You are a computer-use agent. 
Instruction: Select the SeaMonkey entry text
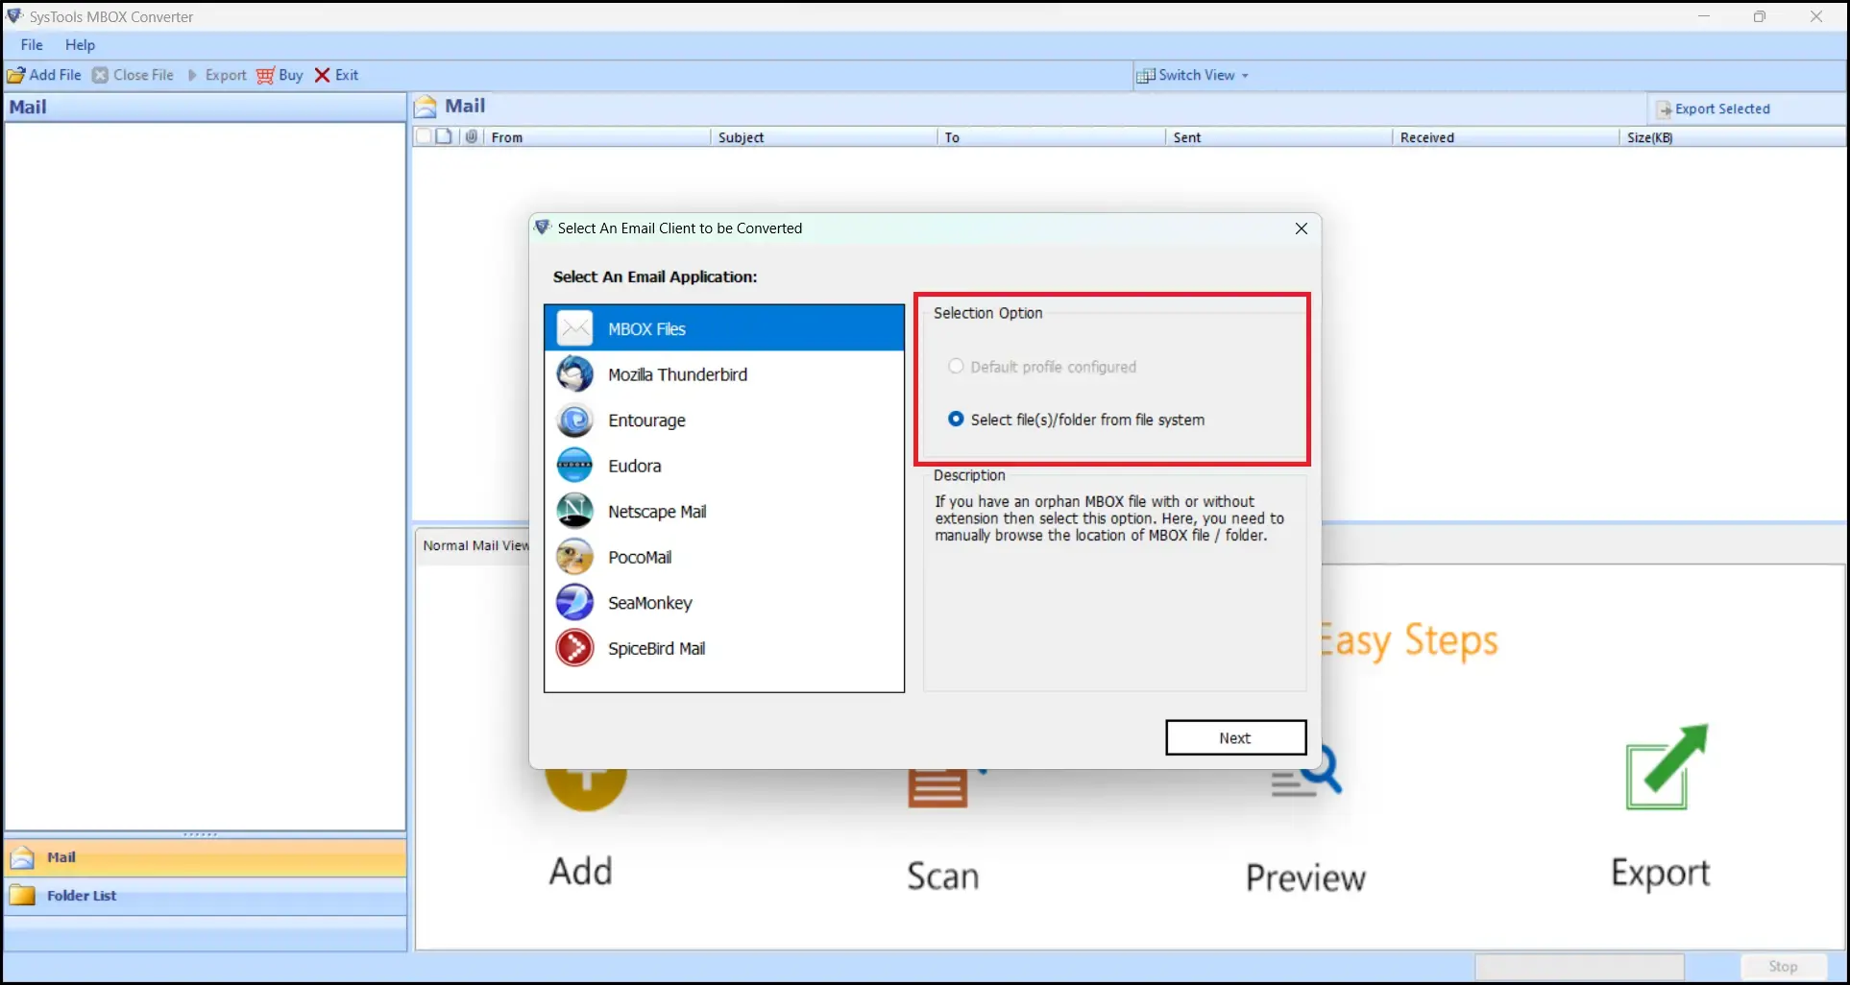(x=649, y=603)
